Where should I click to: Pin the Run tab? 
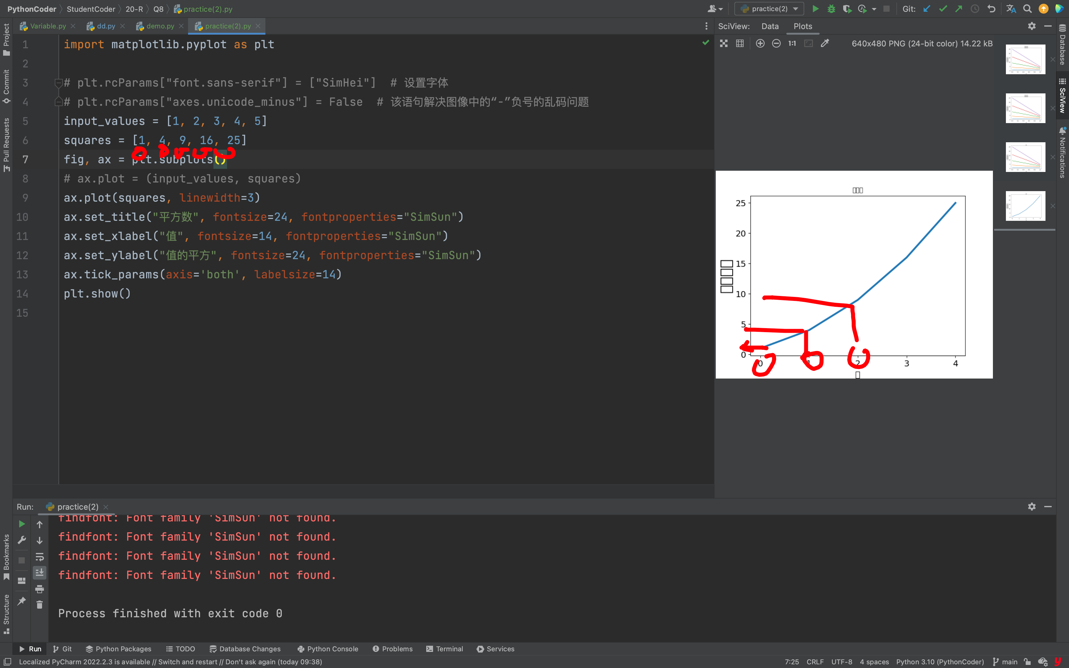(x=22, y=601)
